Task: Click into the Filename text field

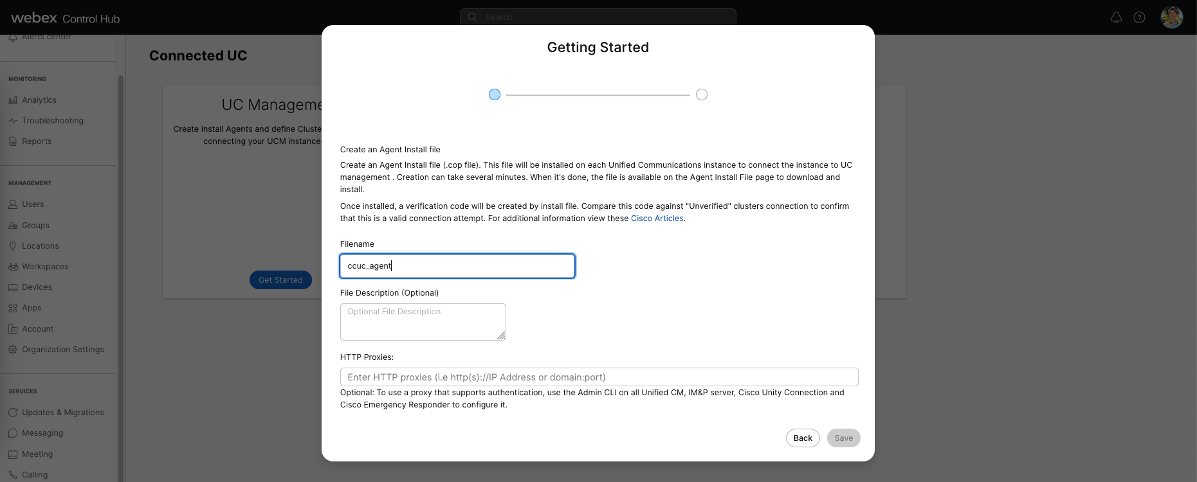Action: pos(457,266)
